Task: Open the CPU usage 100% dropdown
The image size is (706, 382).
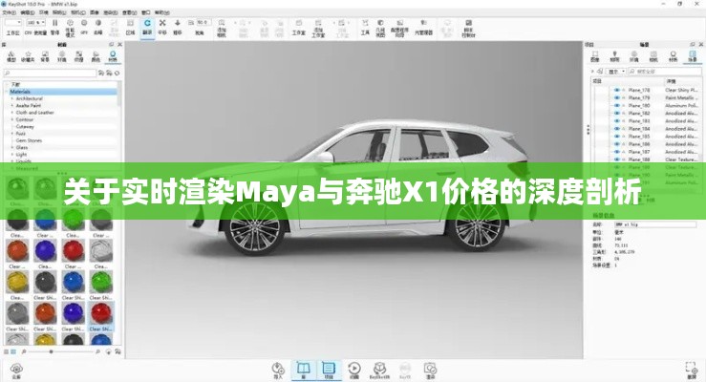Action: point(35,23)
